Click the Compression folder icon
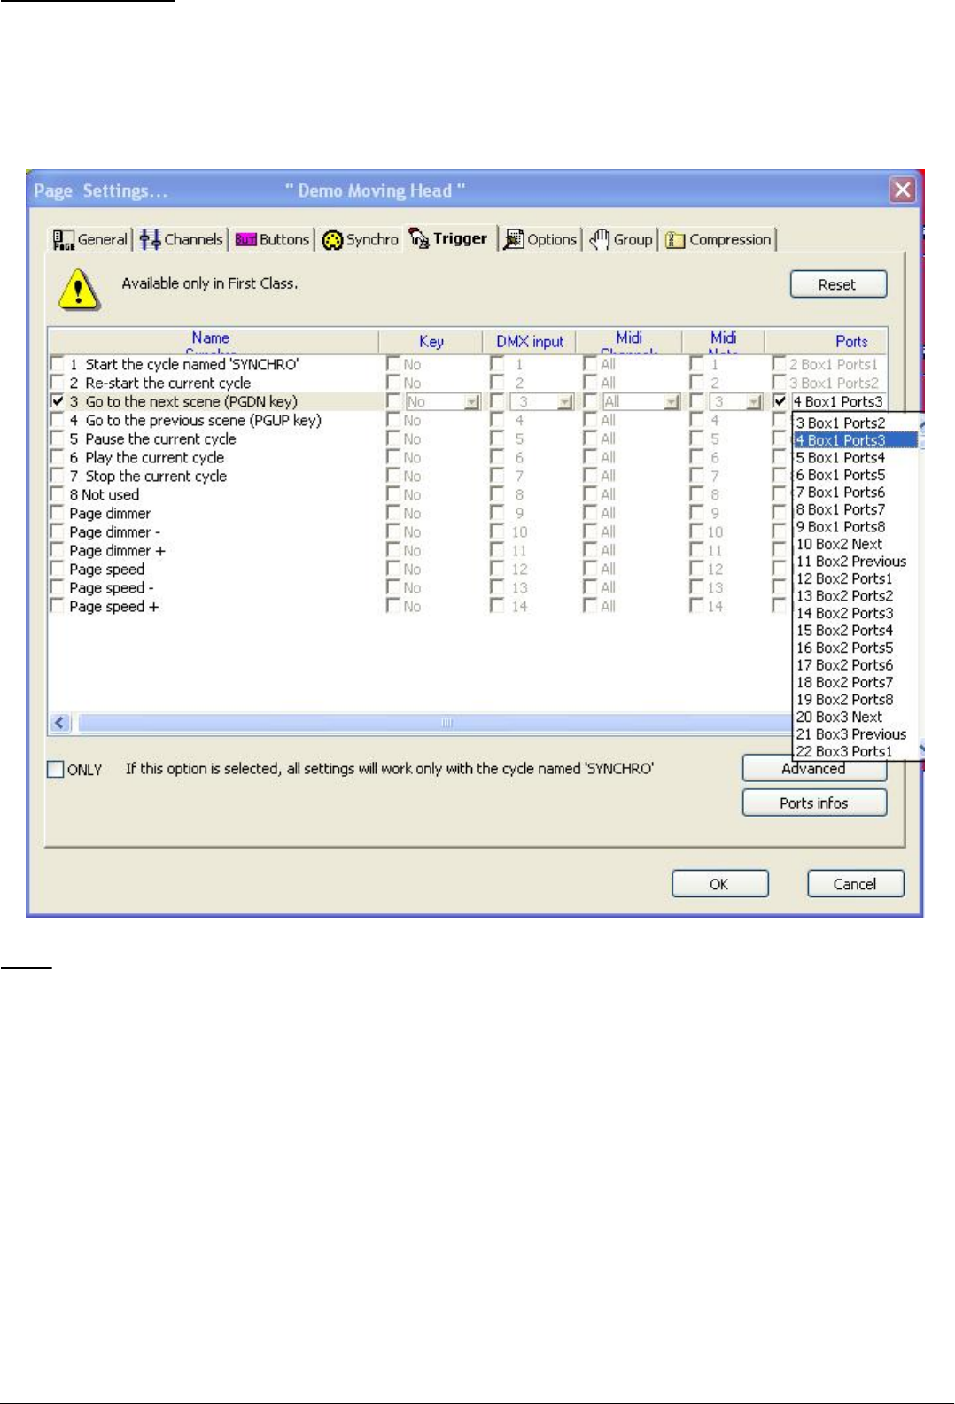Image resolution: width=955 pixels, height=1404 pixels. (x=676, y=240)
